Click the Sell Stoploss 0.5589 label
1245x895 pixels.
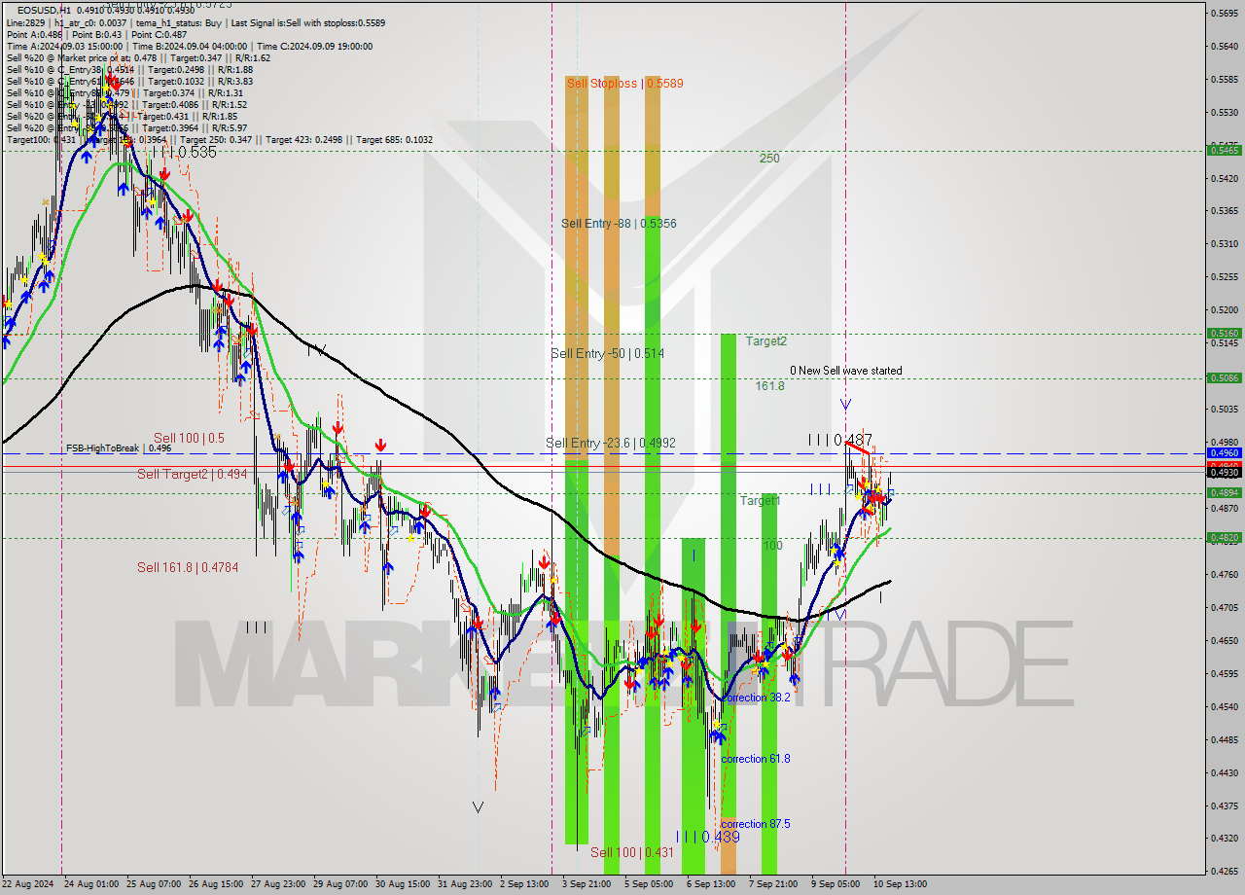624,84
